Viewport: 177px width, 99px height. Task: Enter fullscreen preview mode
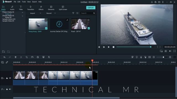click(x=175, y=51)
